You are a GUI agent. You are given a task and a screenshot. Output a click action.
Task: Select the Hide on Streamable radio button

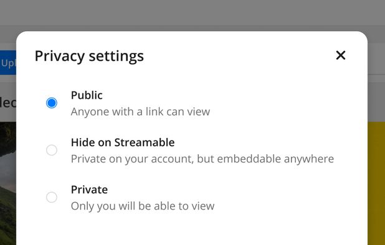(x=52, y=150)
